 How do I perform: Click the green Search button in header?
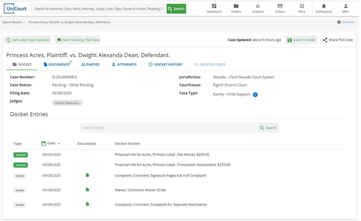(x=176, y=9)
